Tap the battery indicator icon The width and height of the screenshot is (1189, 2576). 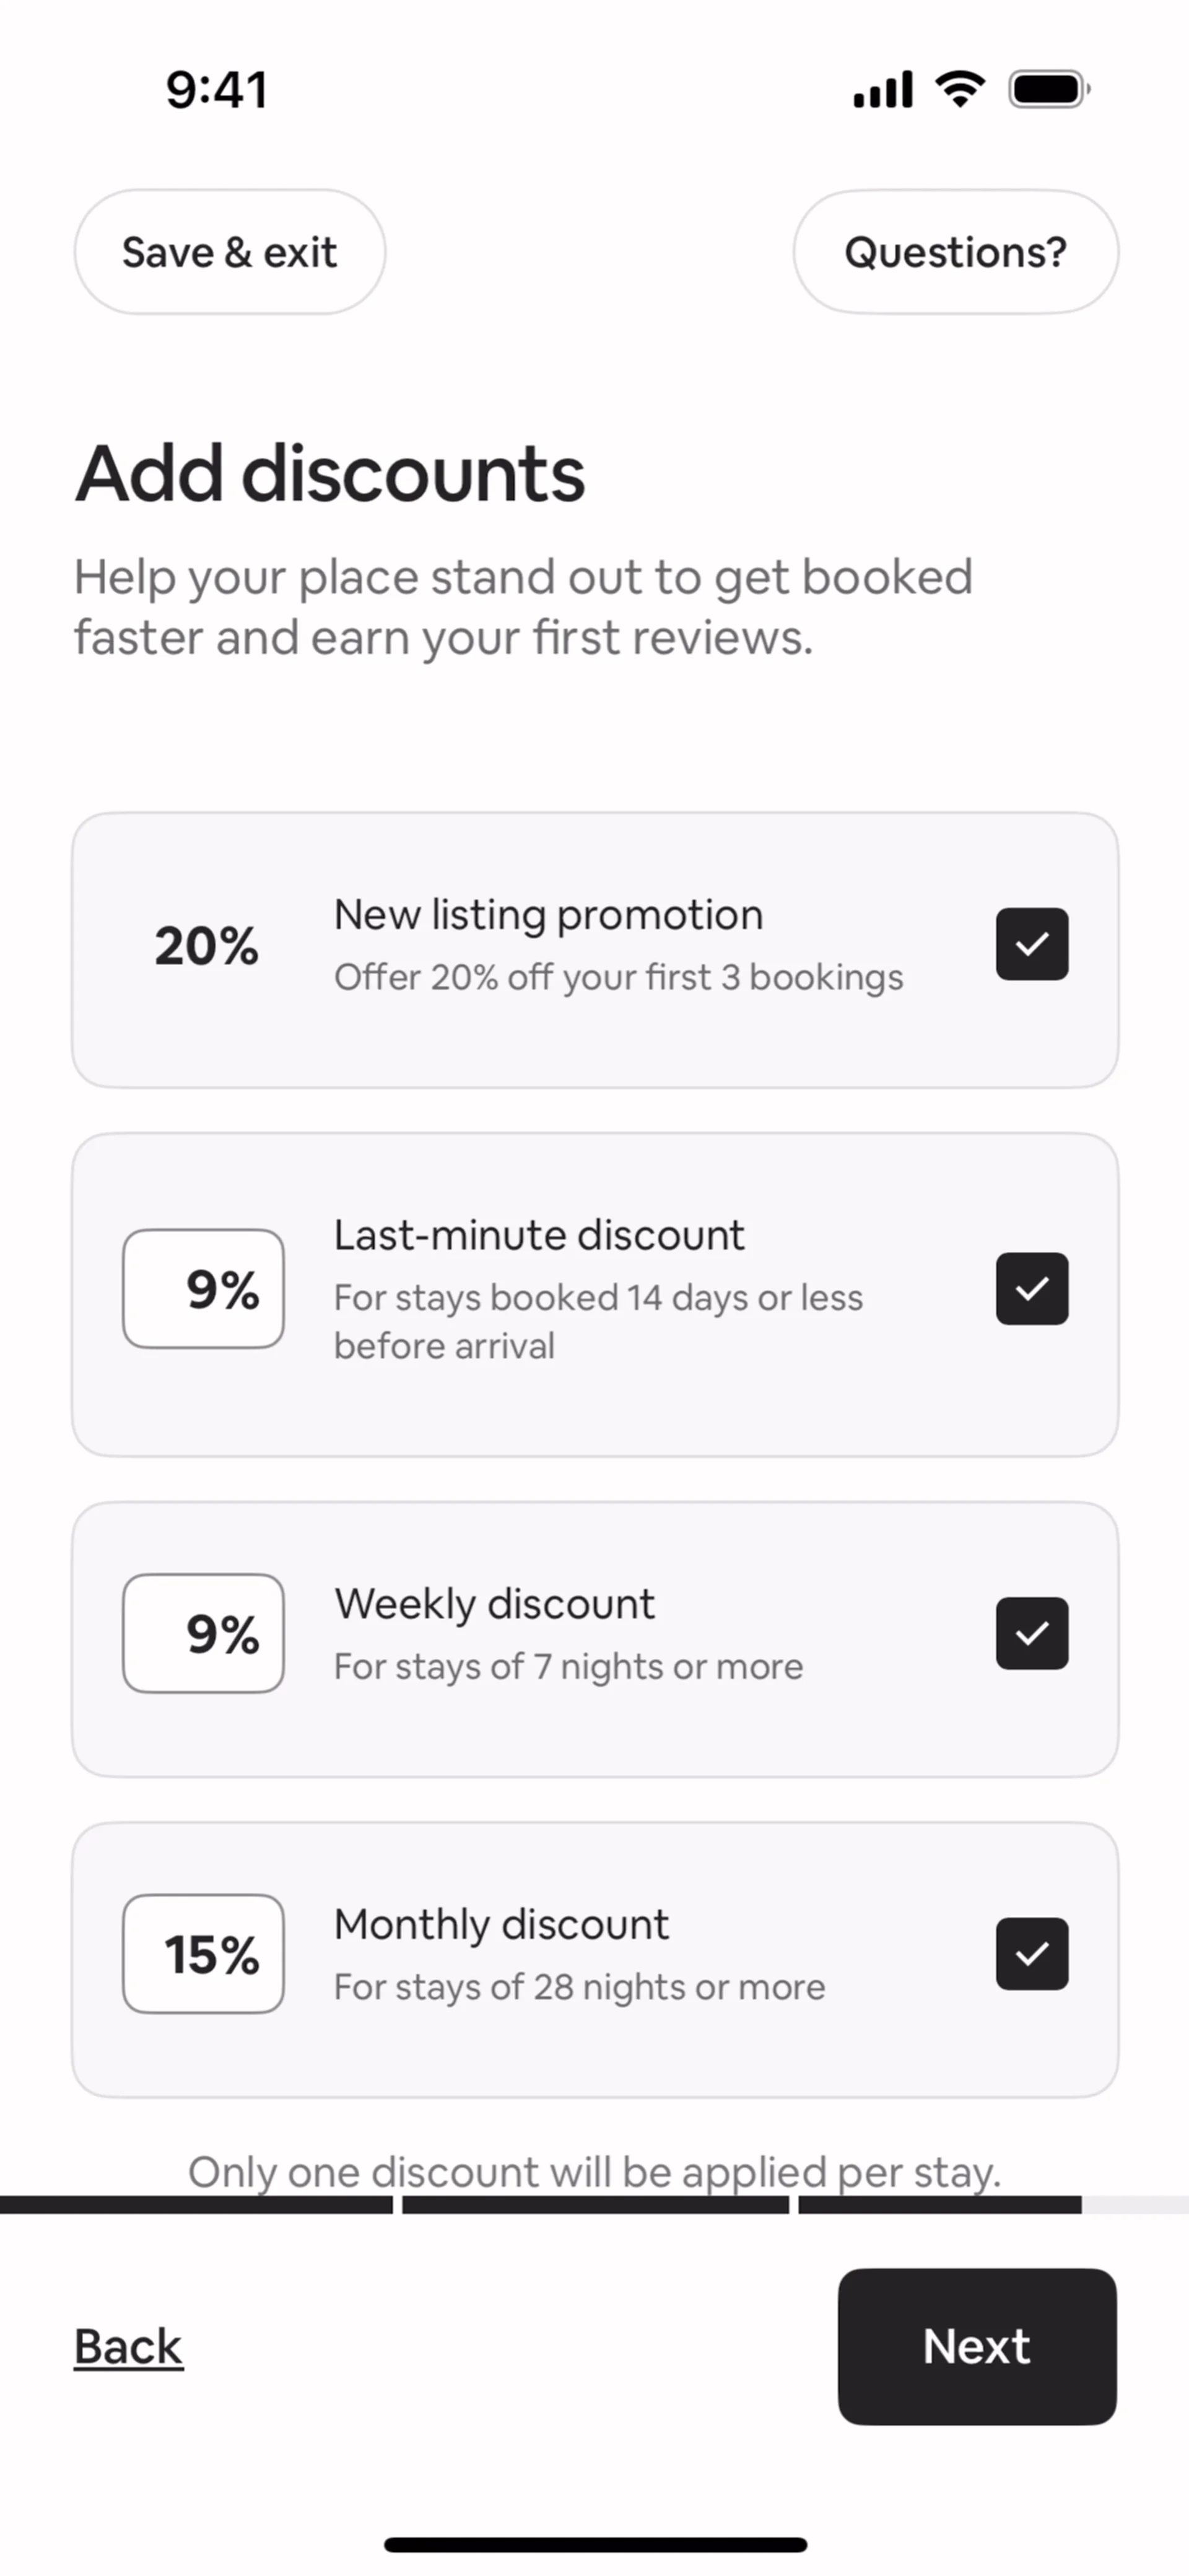click(1048, 90)
